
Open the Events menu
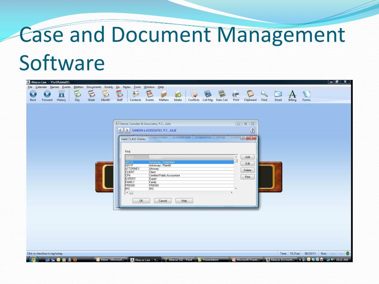66,87
